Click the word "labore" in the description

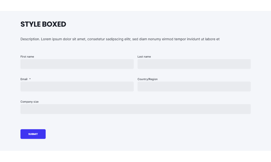(x=210, y=39)
